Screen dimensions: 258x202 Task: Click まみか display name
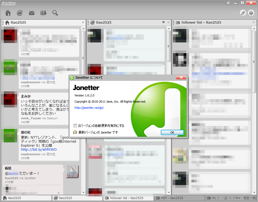26,96
